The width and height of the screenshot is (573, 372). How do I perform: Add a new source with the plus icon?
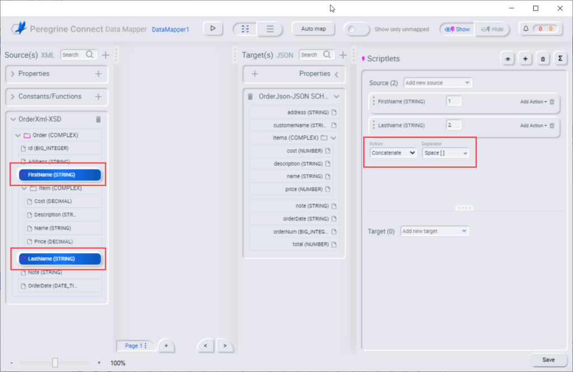coord(106,55)
